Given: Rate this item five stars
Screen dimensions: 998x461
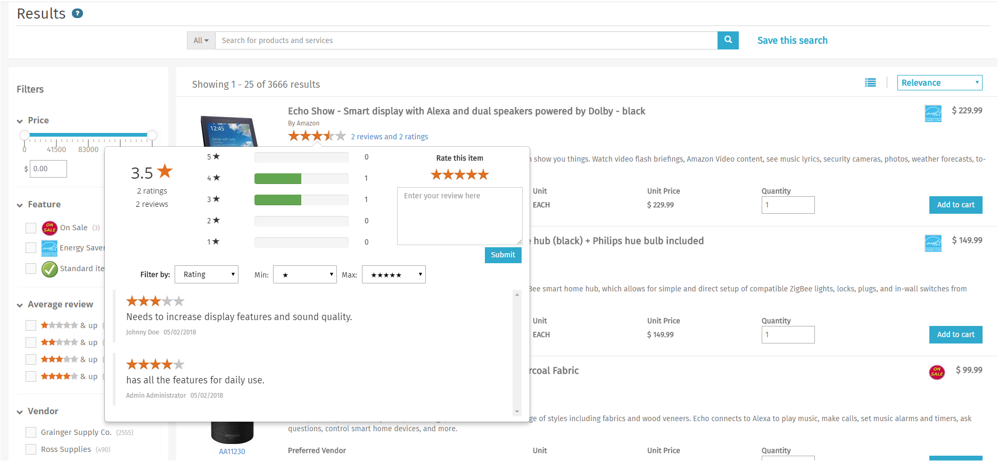Looking at the screenshot, I should [x=483, y=174].
